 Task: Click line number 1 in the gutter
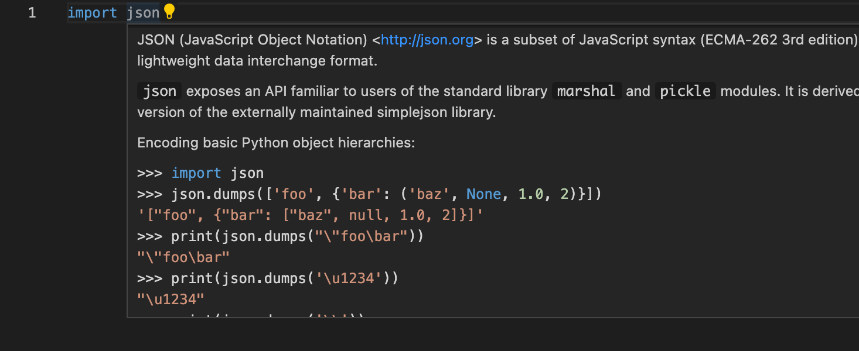pyautogui.click(x=32, y=13)
